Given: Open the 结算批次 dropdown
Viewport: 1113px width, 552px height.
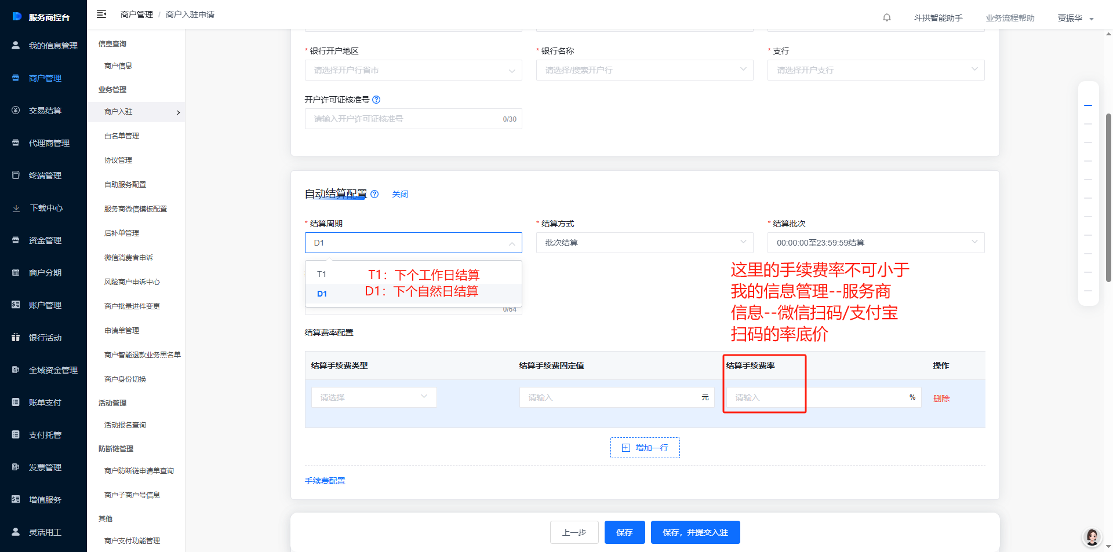Looking at the screenshot, I should (x=875, y=243).
